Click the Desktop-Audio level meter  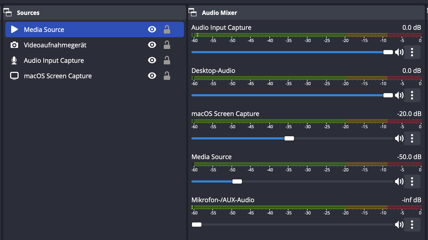click(x=307, y=78)
